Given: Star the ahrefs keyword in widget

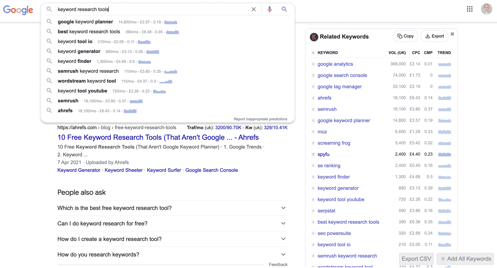Looking at the screenshot, I should click(x=313, y=98).
